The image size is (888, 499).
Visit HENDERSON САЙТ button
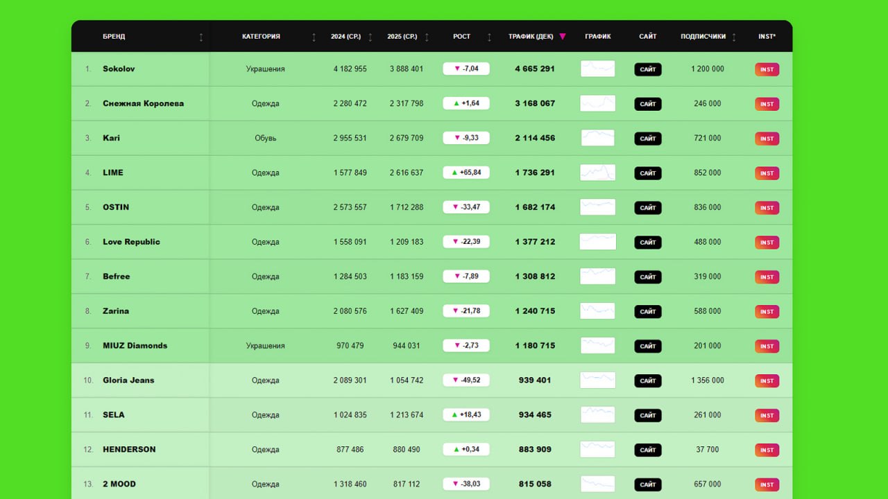[x=648, y=450]
